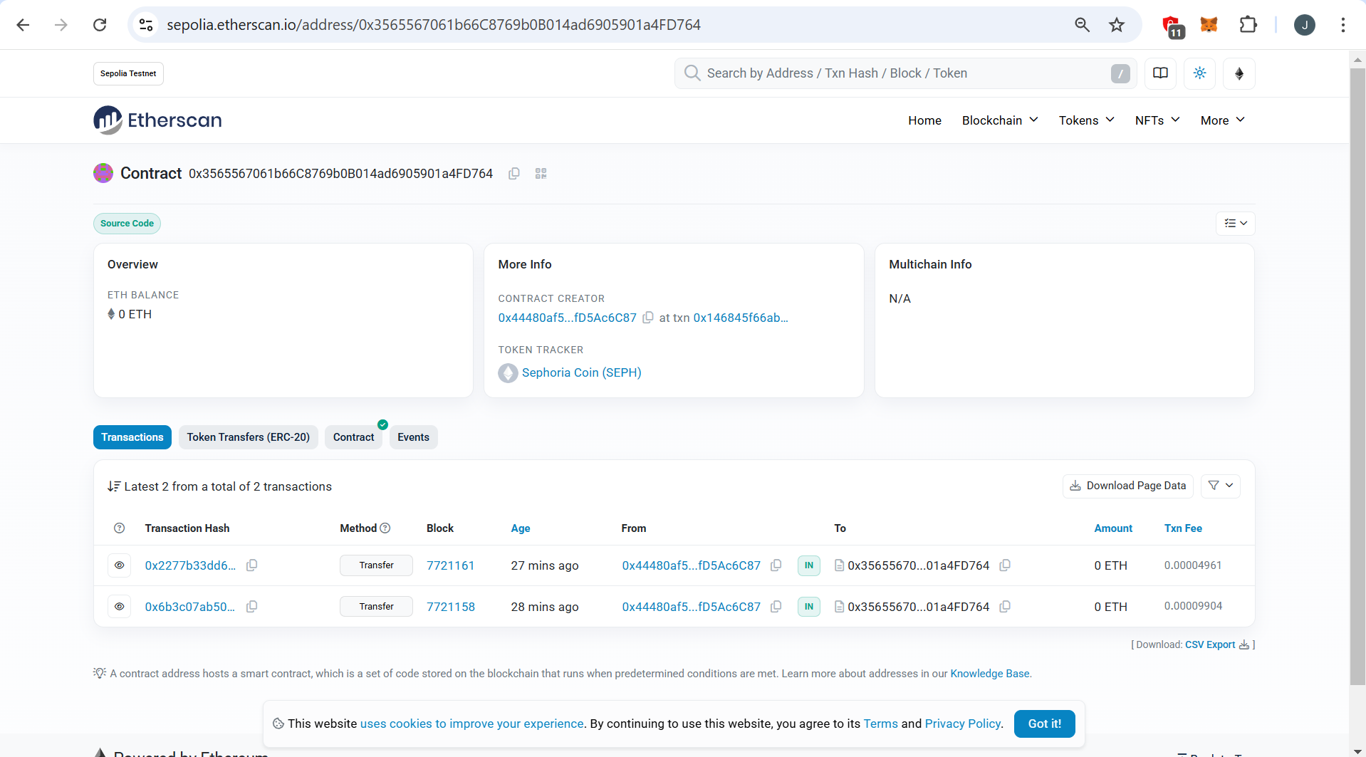The image size is (1366, 757).
Task: Dismiss the cookie notice with Got it!
Action: pyautogui.click(x=1044, y=724)
